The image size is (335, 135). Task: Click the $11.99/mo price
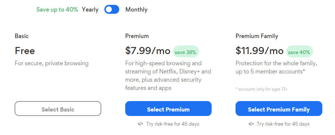click(259, 51)
